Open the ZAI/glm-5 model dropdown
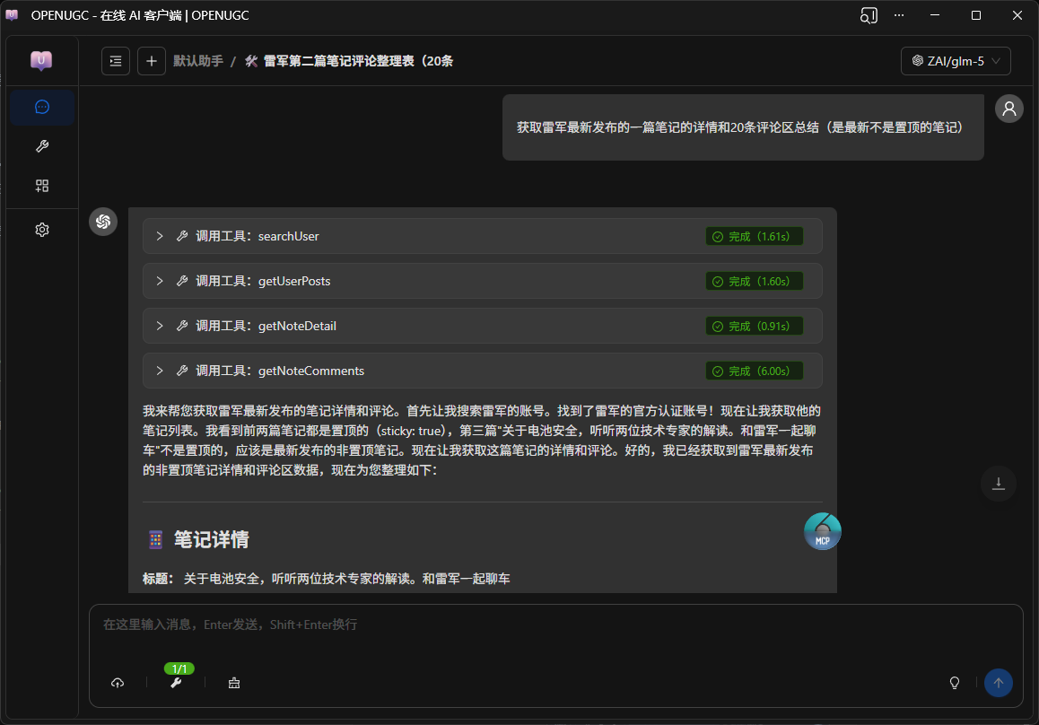The image size is (1039, 725). [x=956, y=61]
